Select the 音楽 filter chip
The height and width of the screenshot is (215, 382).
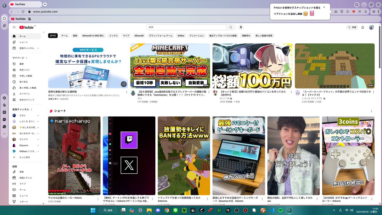75,36
